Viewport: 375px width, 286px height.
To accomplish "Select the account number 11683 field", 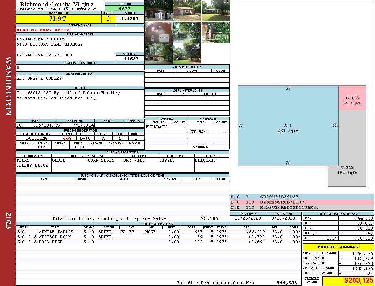I will 130,59.
